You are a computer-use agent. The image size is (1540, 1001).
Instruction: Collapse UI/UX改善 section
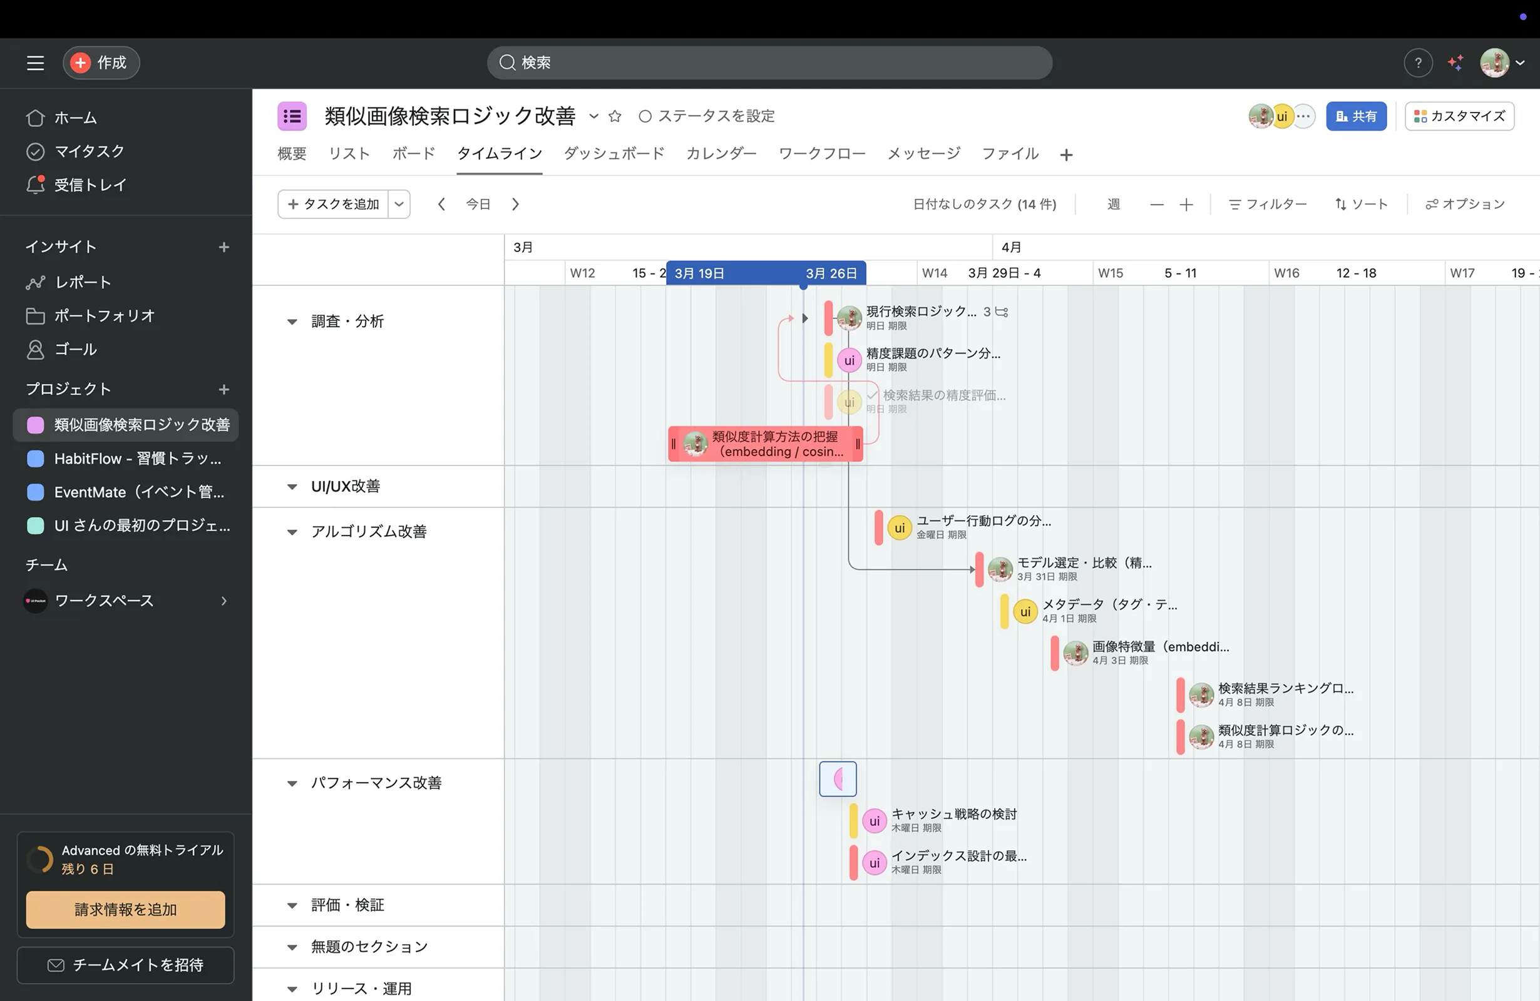(x=292, y=487)
